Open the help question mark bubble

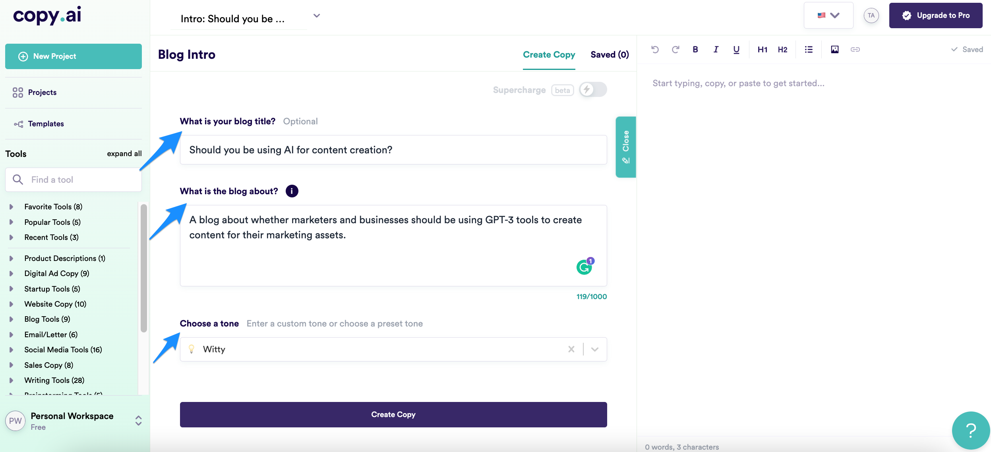point(971,430)
